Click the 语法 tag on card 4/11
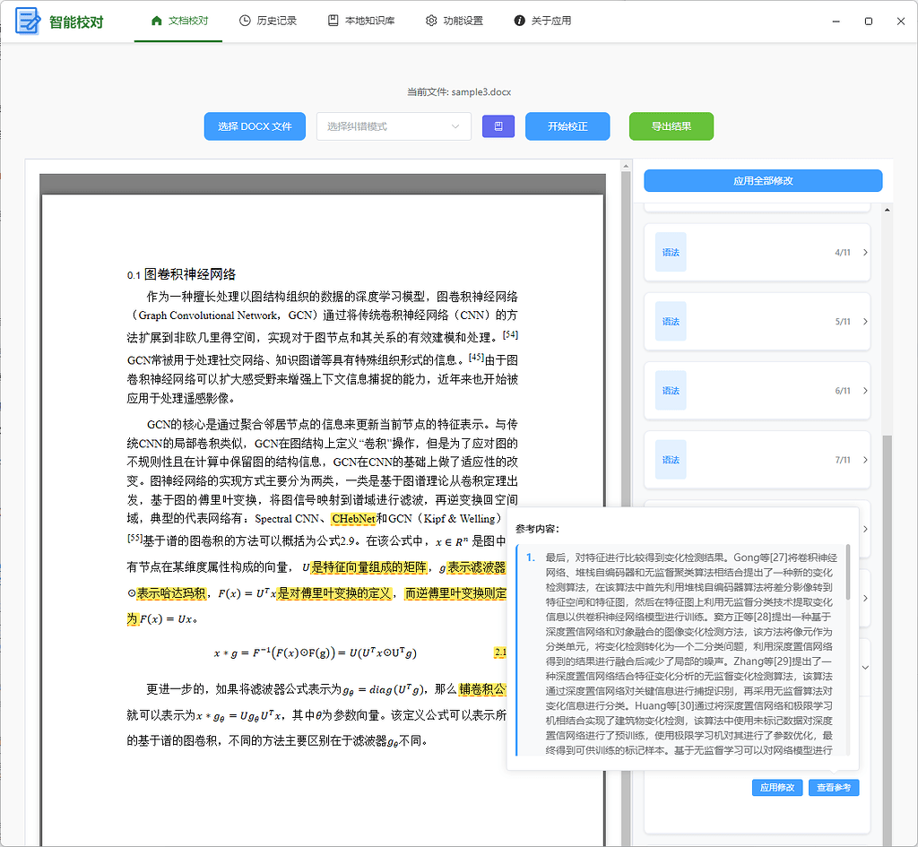This screenshot has width=918, height=847. click(671, 252)
